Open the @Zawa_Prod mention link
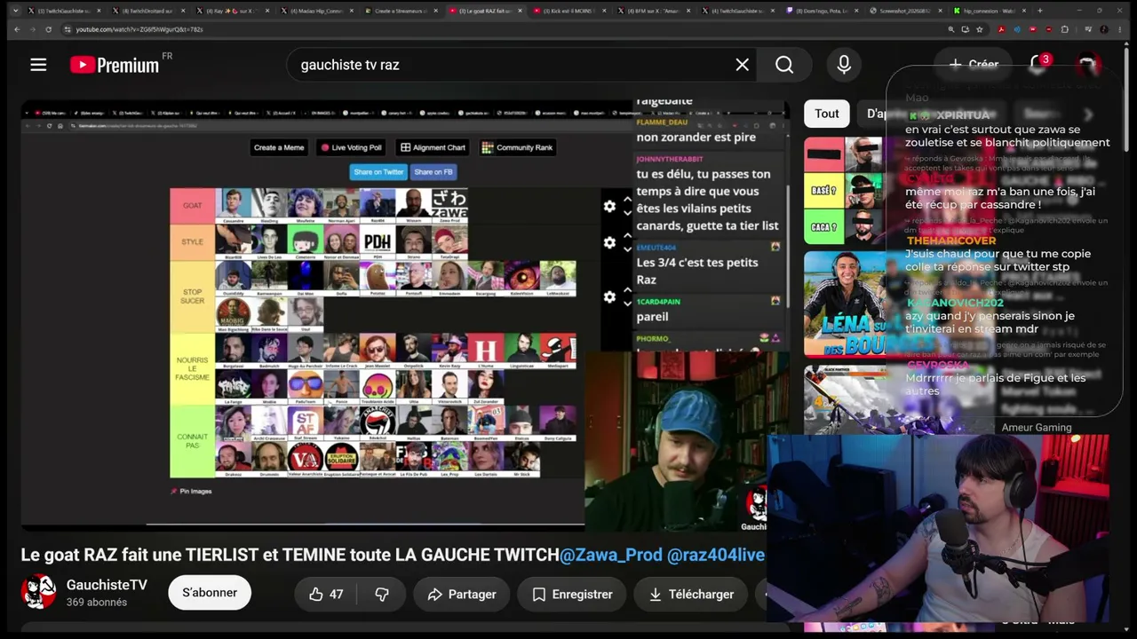Image resolution: width=1137 pixels, height=639 pixels. pyautogui.click(x=611, y=555)
